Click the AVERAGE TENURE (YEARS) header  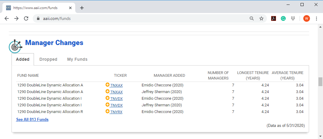click(x=288, y=75)
